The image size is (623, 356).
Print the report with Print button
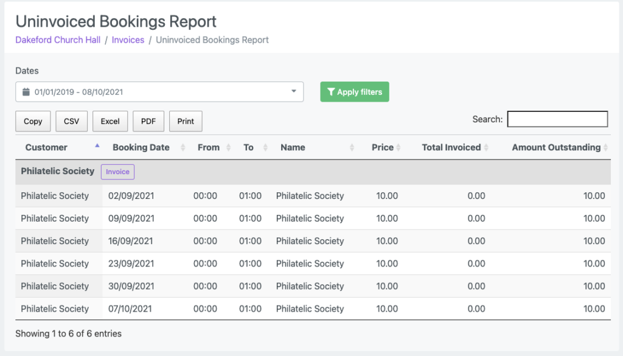[186, 121]
